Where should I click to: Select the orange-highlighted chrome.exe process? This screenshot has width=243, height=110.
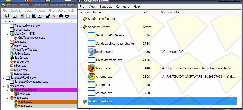coord(48,102)
